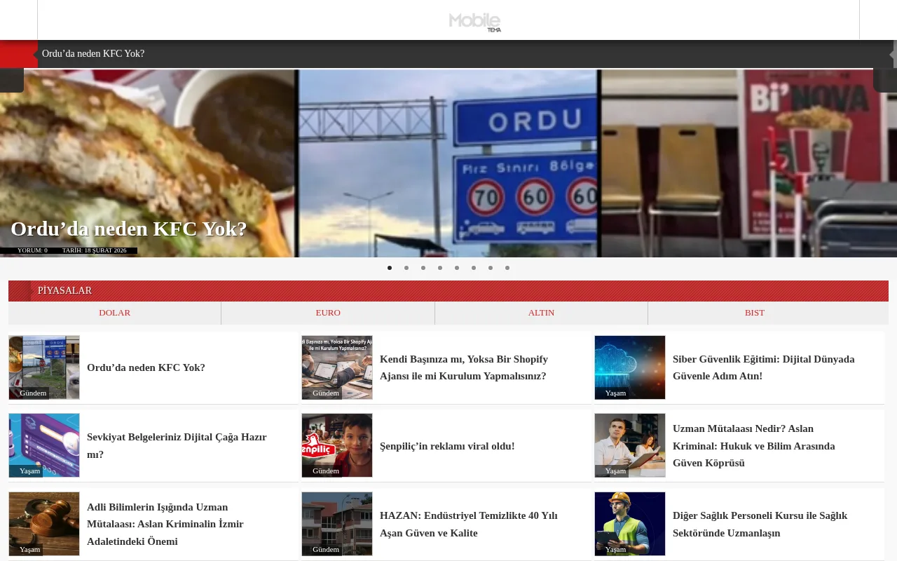Show the BIST market tab
Viewport: 897px width, 561px height.
coord(754,313)
